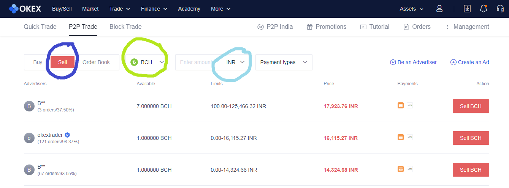Viewport: 509px width, 188px height.
Task: Select the P2P Trade tab
Action: pyautogui.click(x=83, y=27)
